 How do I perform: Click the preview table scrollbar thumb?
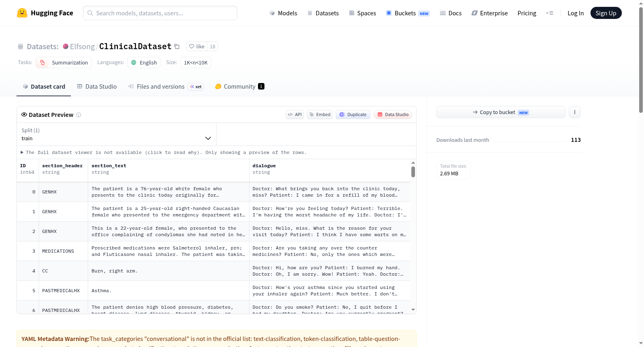413,172
